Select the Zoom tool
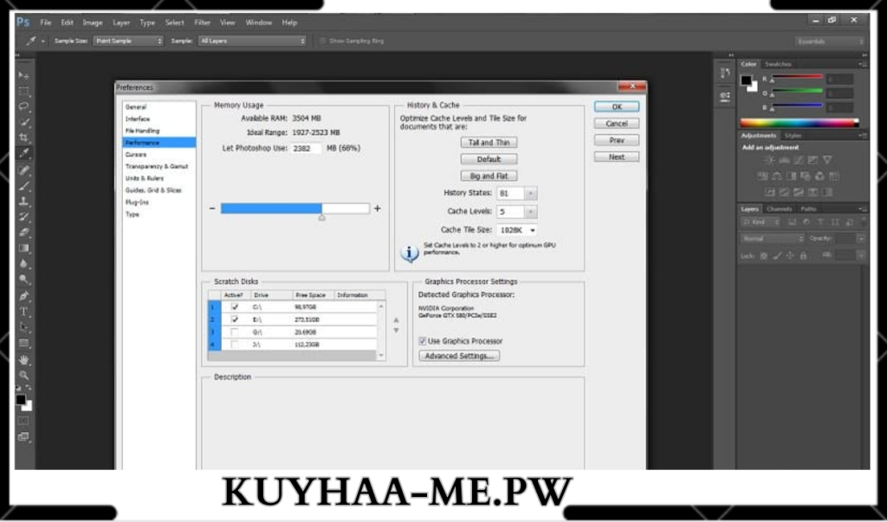Screen dimensions: 887x522 (x=23, y=375)
